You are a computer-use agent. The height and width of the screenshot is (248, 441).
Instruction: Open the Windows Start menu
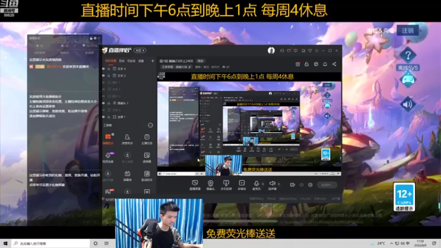coord(6,243)
